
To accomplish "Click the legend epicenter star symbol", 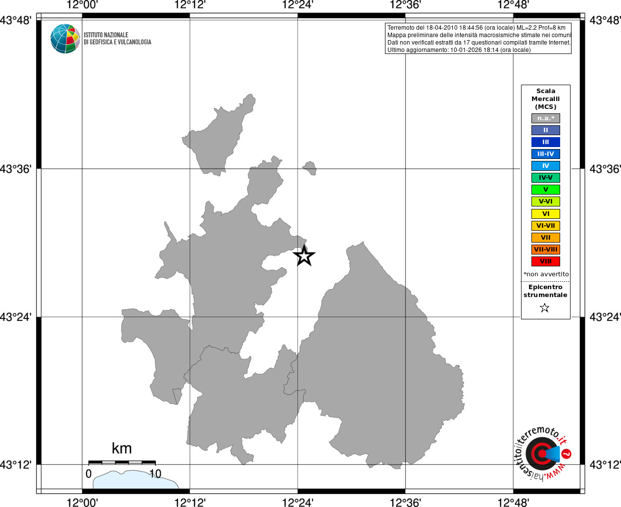I will coord(545,308).
